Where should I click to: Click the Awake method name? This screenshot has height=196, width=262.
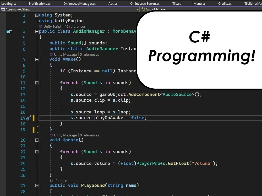click(69, 59)
